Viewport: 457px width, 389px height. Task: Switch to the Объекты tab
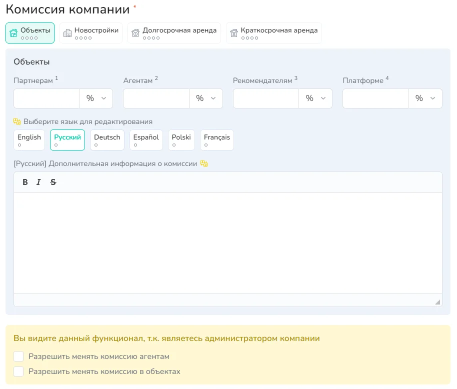click(30, 33)
